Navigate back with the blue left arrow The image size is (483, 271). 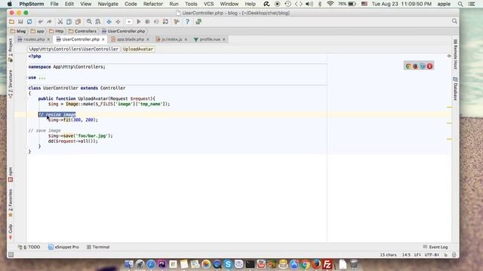(109, 22)
